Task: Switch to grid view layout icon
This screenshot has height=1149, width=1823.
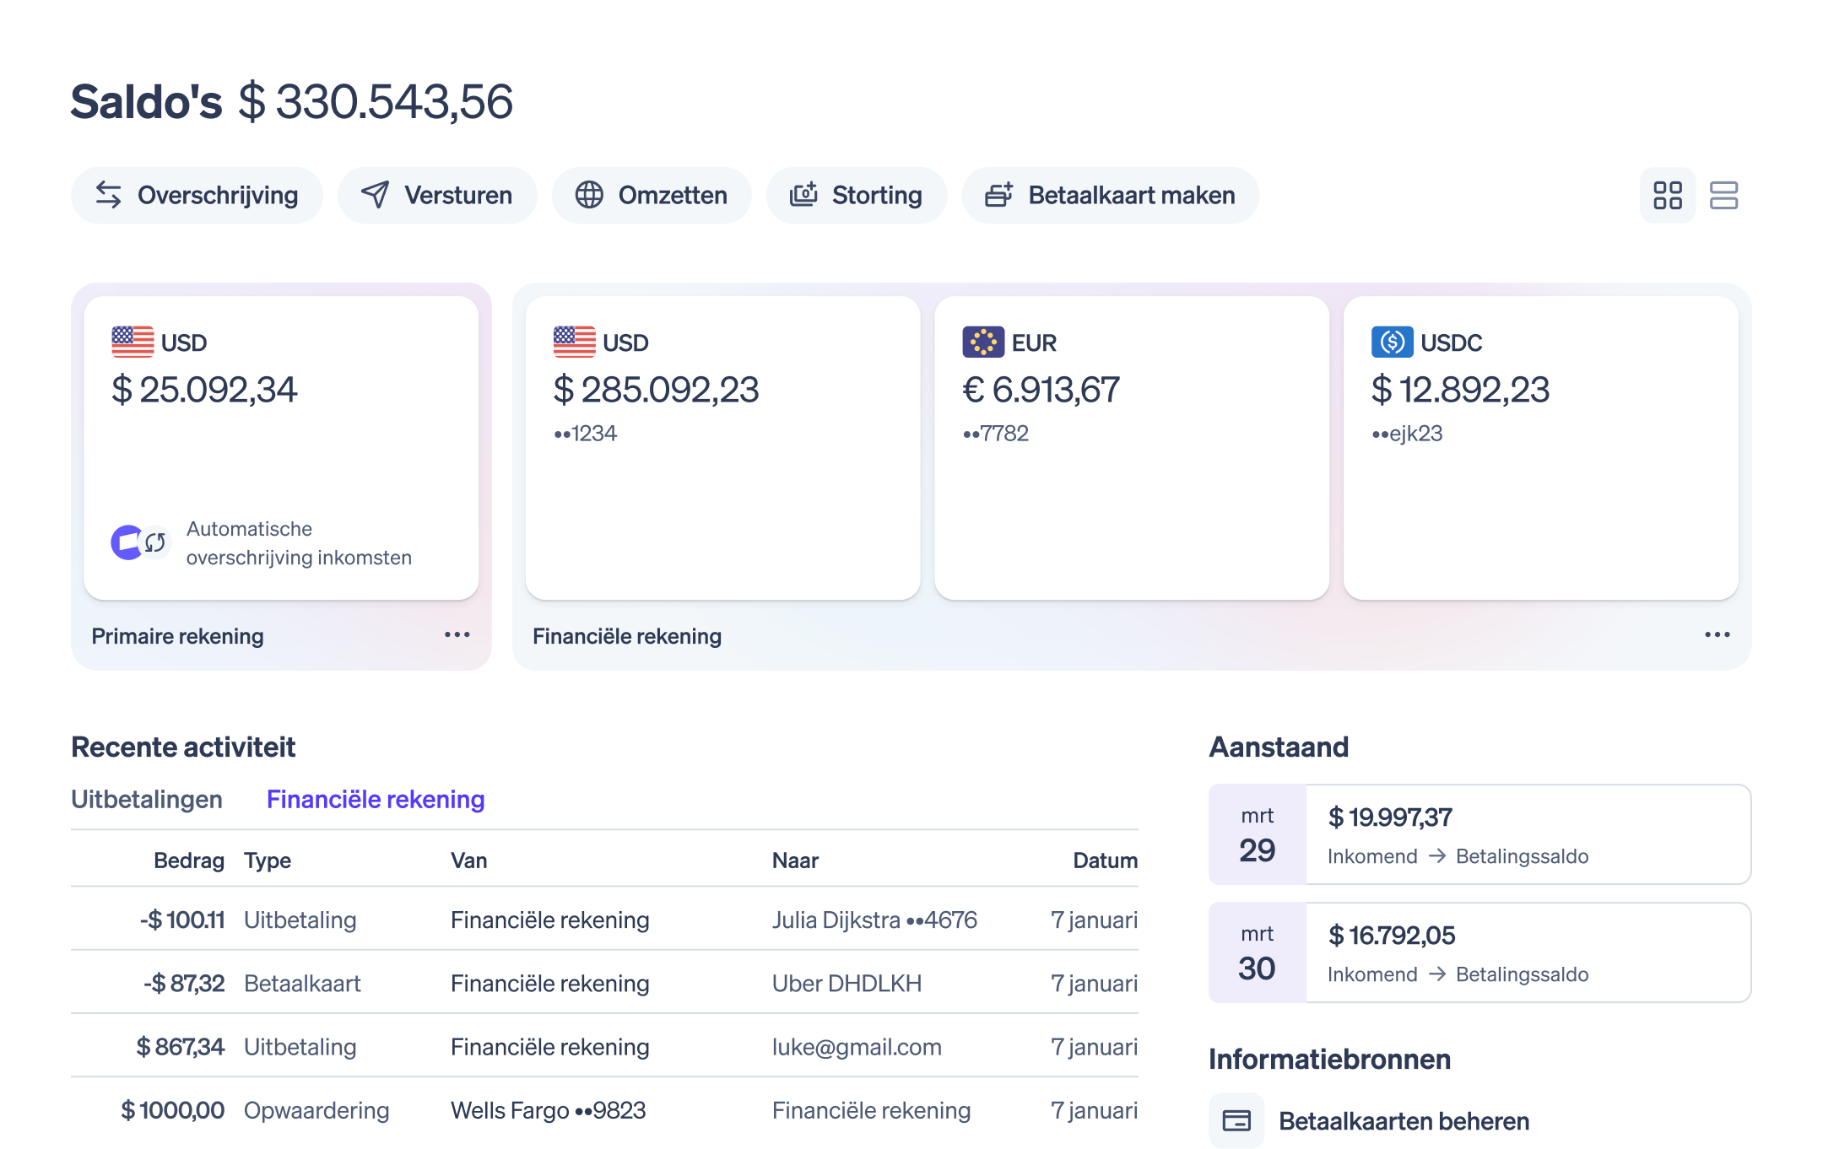Action: point(1667,196)
